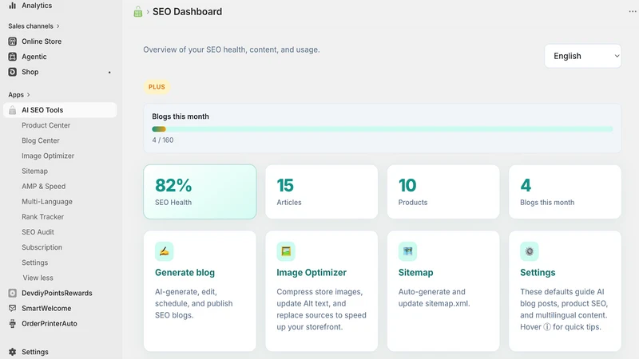Click the Settings gear icon in sidebar

click(13, 352)
